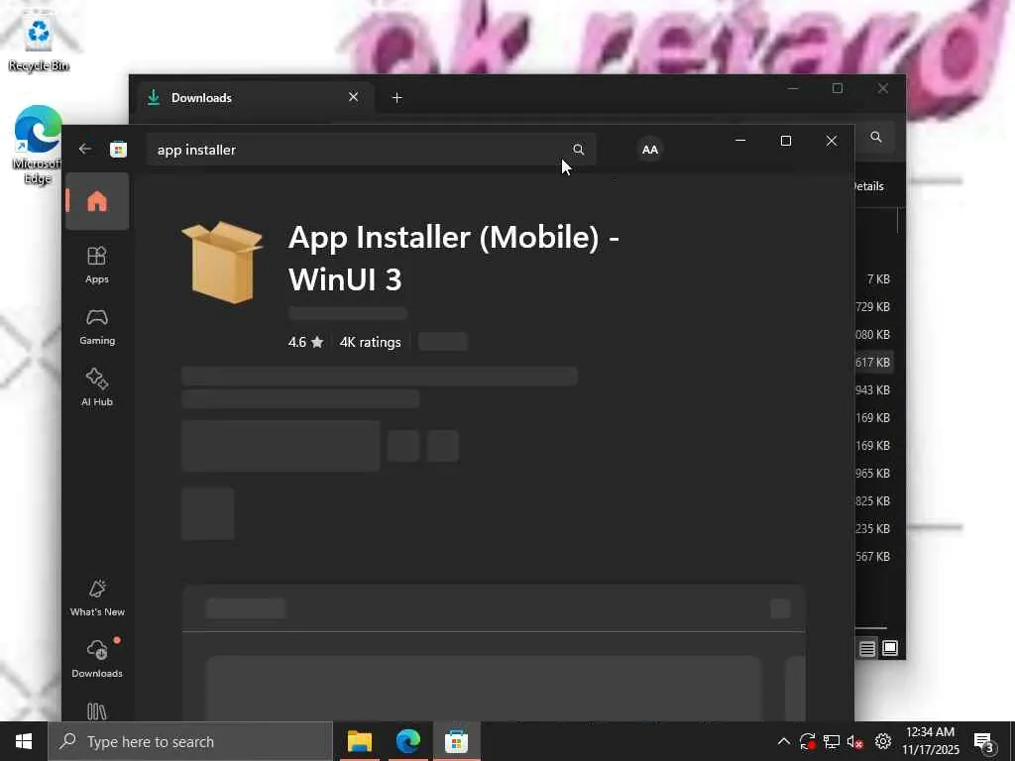Click the 4K ratings link
Image resolution: width=1015 pixels, height=761 pixels.
click(371, 342)
